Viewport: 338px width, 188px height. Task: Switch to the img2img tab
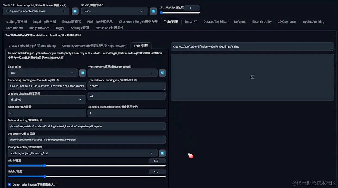(44, 22)
